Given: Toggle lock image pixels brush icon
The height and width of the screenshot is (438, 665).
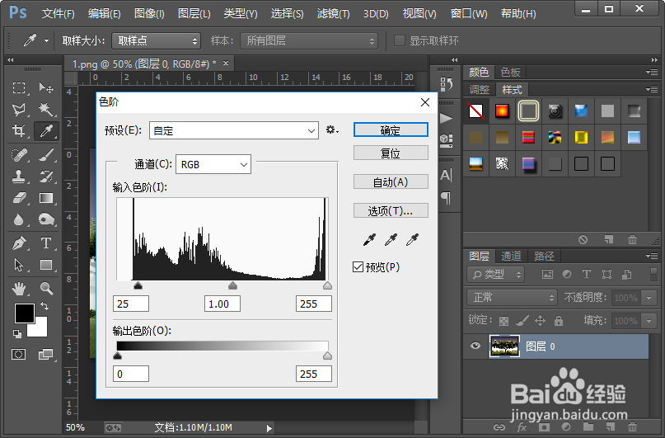Looking at the screenshot, I should click(x=522, y=320).
